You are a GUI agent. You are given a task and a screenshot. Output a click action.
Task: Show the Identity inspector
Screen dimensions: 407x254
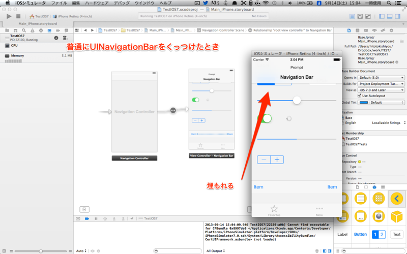366,30
